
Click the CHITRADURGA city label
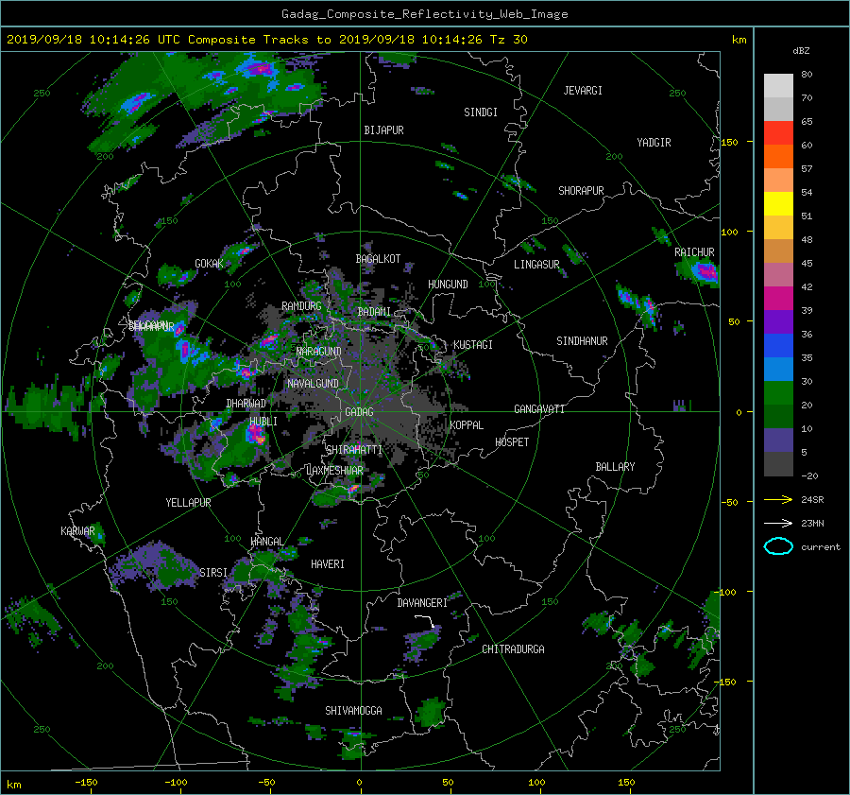(x=513, y=649)
